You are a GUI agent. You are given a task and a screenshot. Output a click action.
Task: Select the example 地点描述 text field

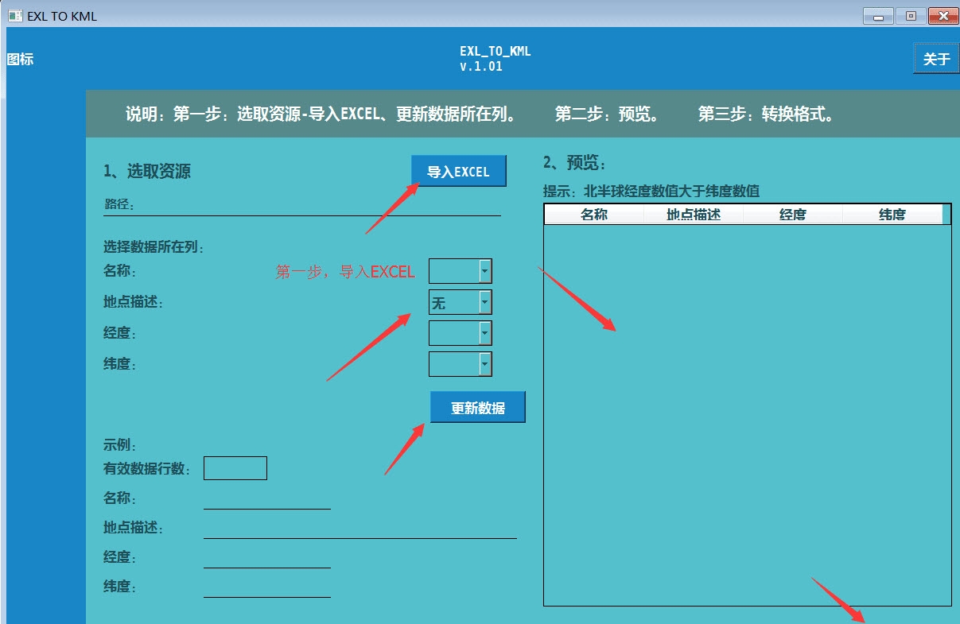(x=360, y=528)
